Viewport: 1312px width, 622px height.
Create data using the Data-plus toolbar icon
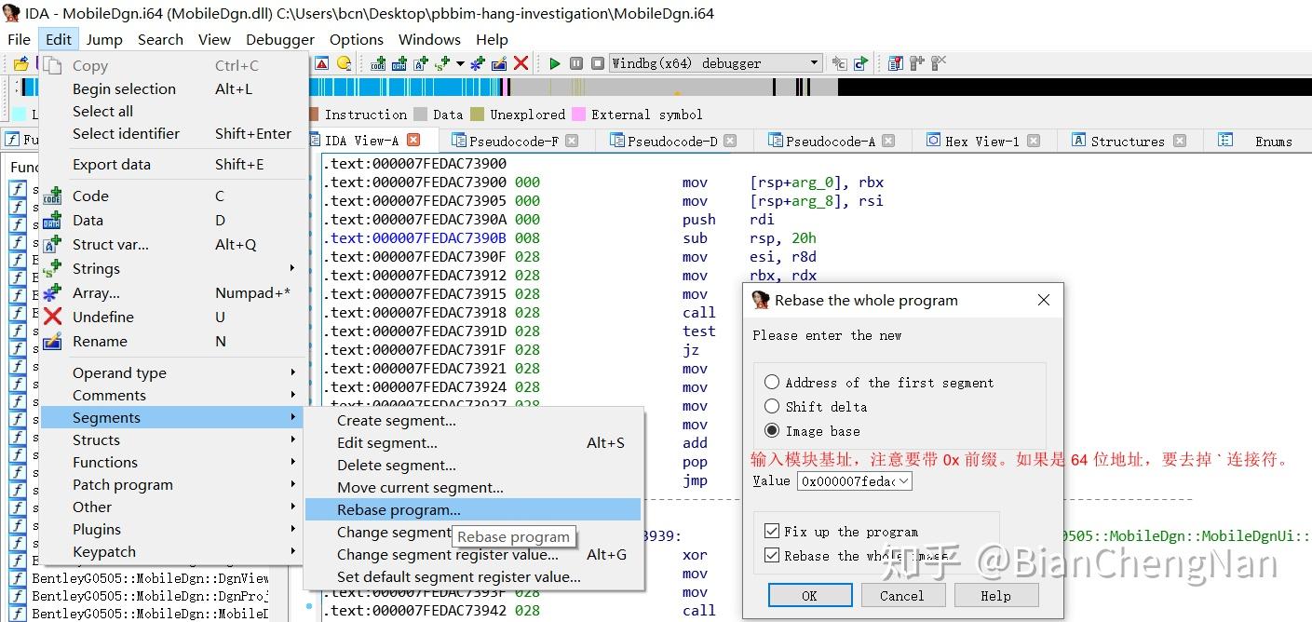[x=400, y=62]
